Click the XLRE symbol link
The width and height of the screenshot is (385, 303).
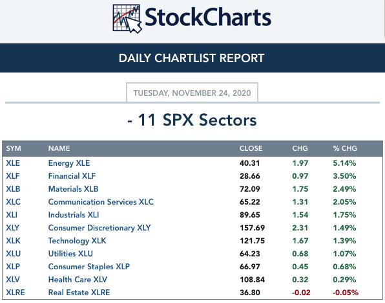coord(16,293)
